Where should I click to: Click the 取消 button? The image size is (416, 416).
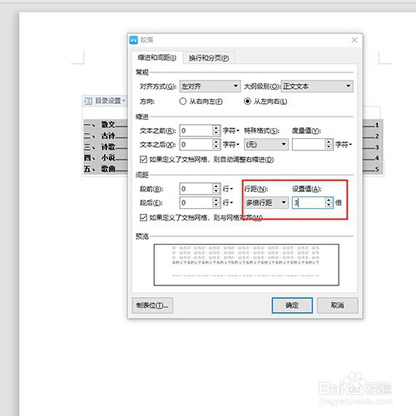(x=338, y=305)
